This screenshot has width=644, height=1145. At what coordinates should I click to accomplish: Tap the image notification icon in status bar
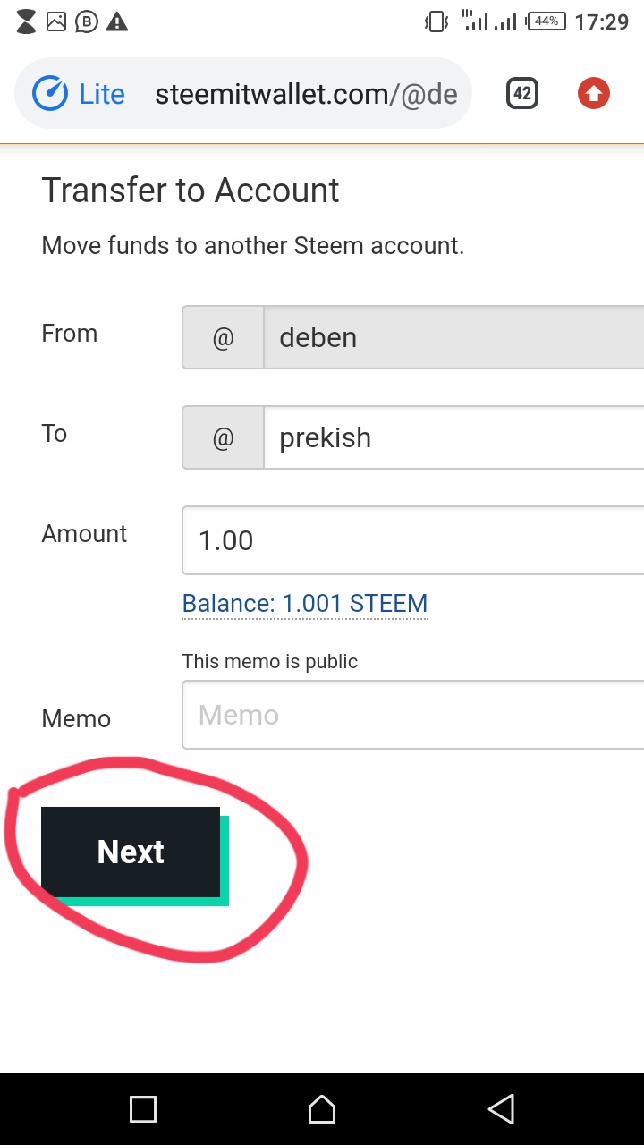coord(56,22)
